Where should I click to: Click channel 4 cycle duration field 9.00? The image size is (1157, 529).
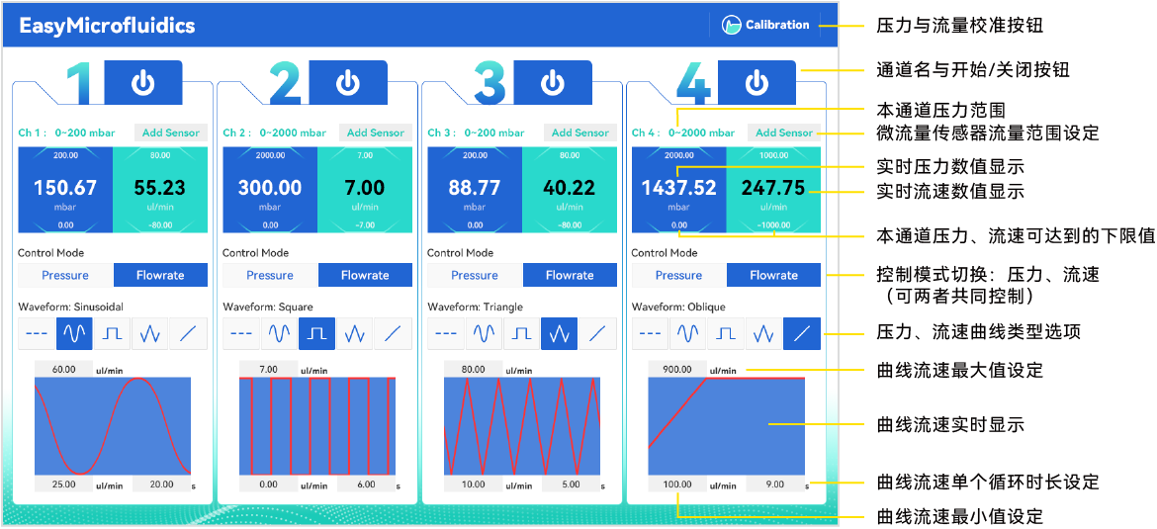pos(774,485)
